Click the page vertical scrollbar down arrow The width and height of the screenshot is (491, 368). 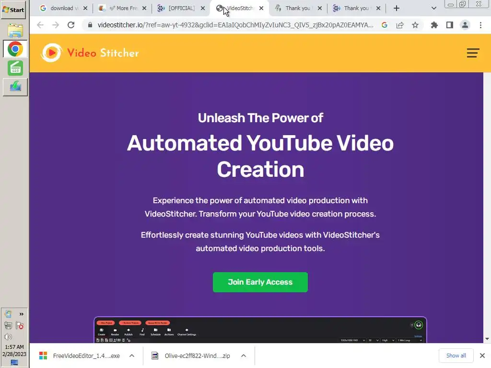coord(487,339)
